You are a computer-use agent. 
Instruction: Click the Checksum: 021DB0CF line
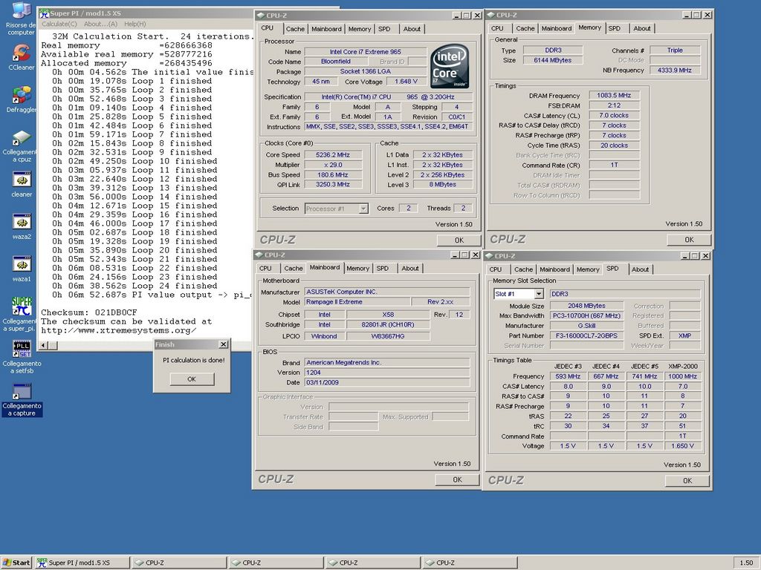pos(89,312)
